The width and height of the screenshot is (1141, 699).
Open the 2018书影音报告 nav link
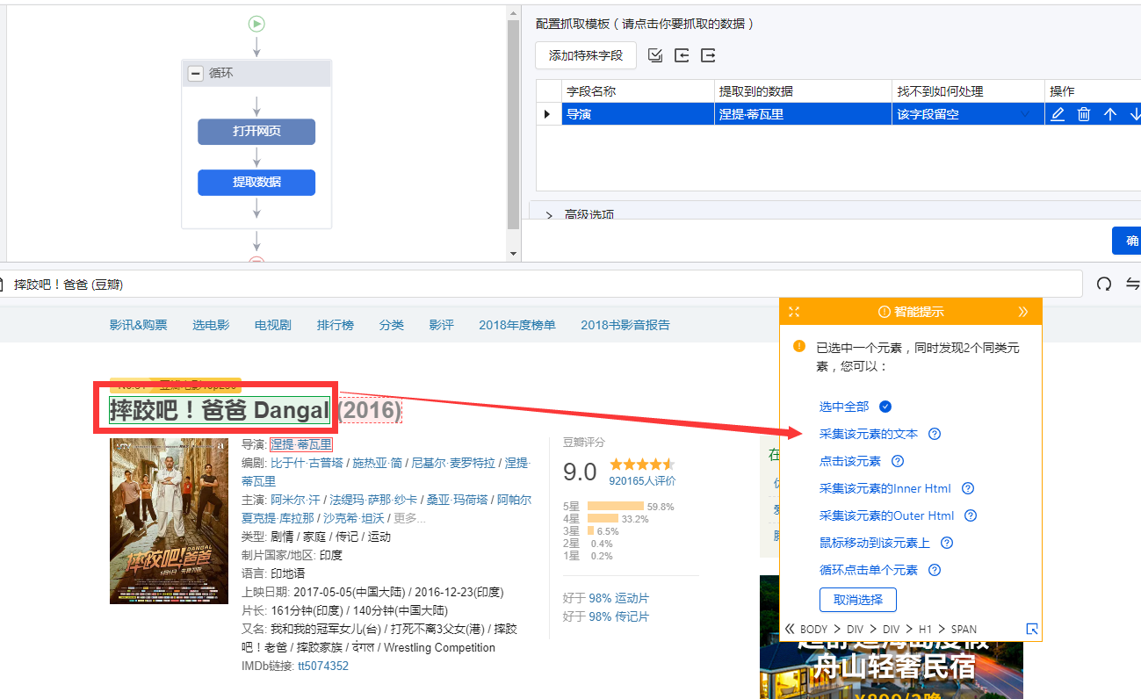(x=625, y=325)
